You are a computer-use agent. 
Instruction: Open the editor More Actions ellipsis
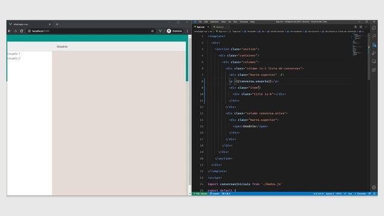point(366,27)
